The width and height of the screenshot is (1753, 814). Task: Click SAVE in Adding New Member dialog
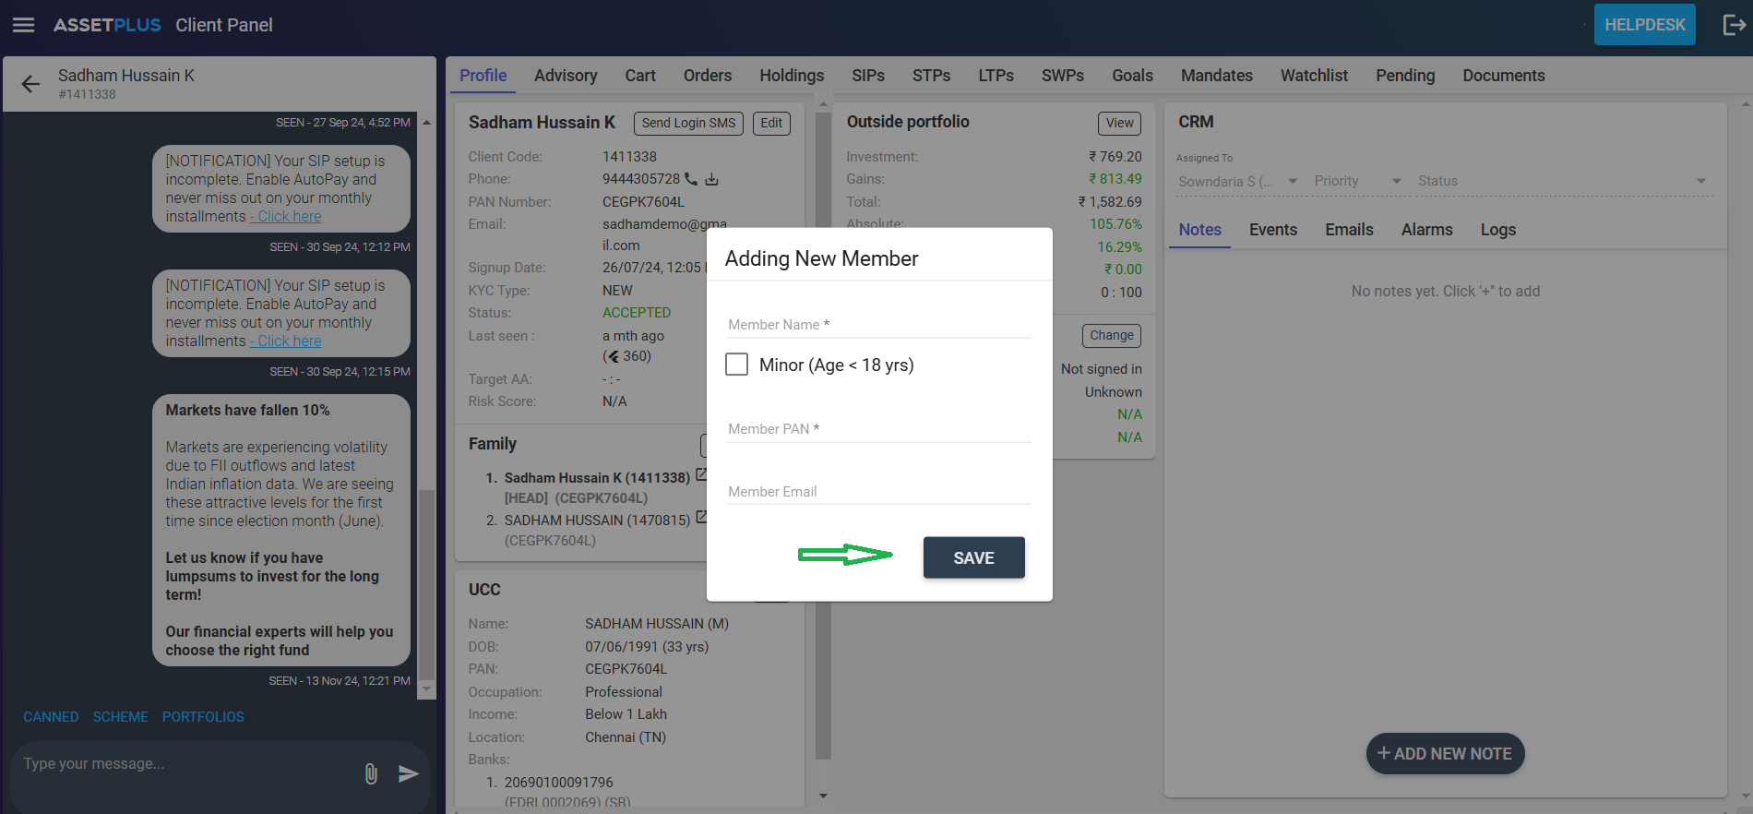pos(973,557)
